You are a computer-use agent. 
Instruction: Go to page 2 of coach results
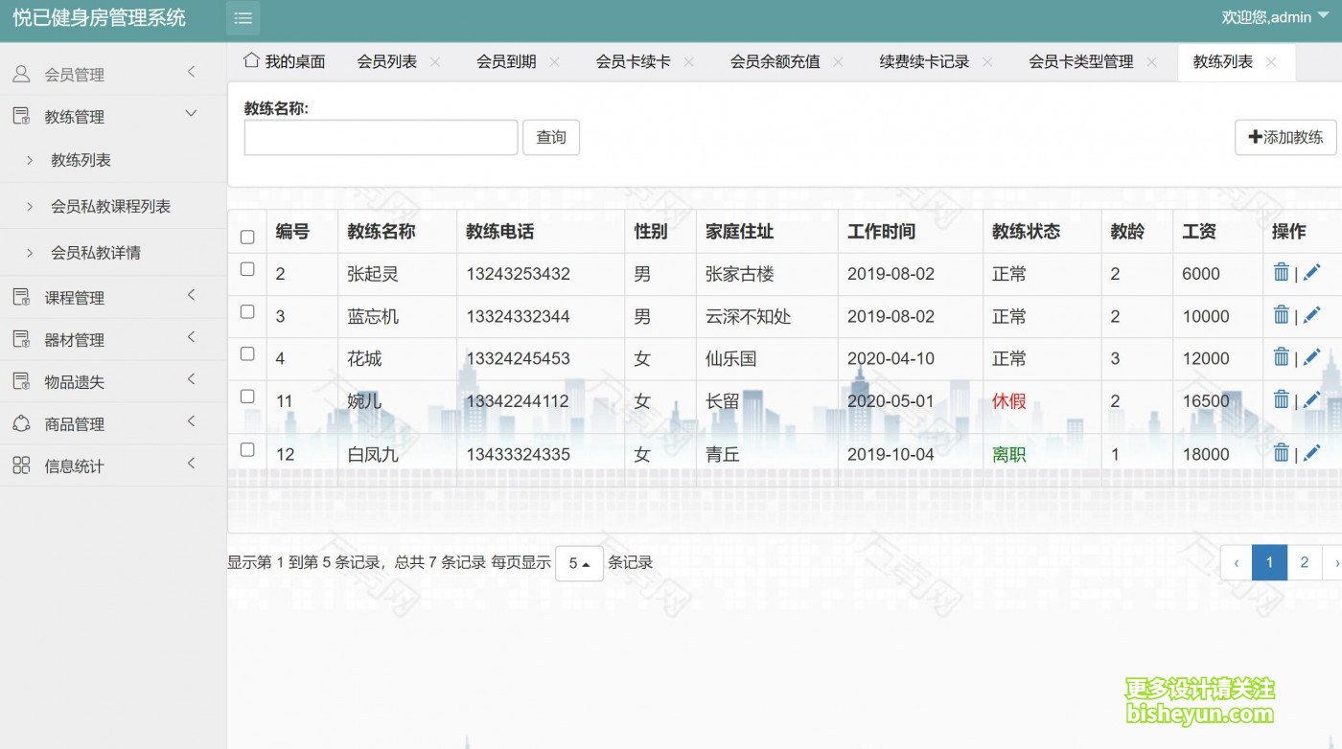(1304, 563)
